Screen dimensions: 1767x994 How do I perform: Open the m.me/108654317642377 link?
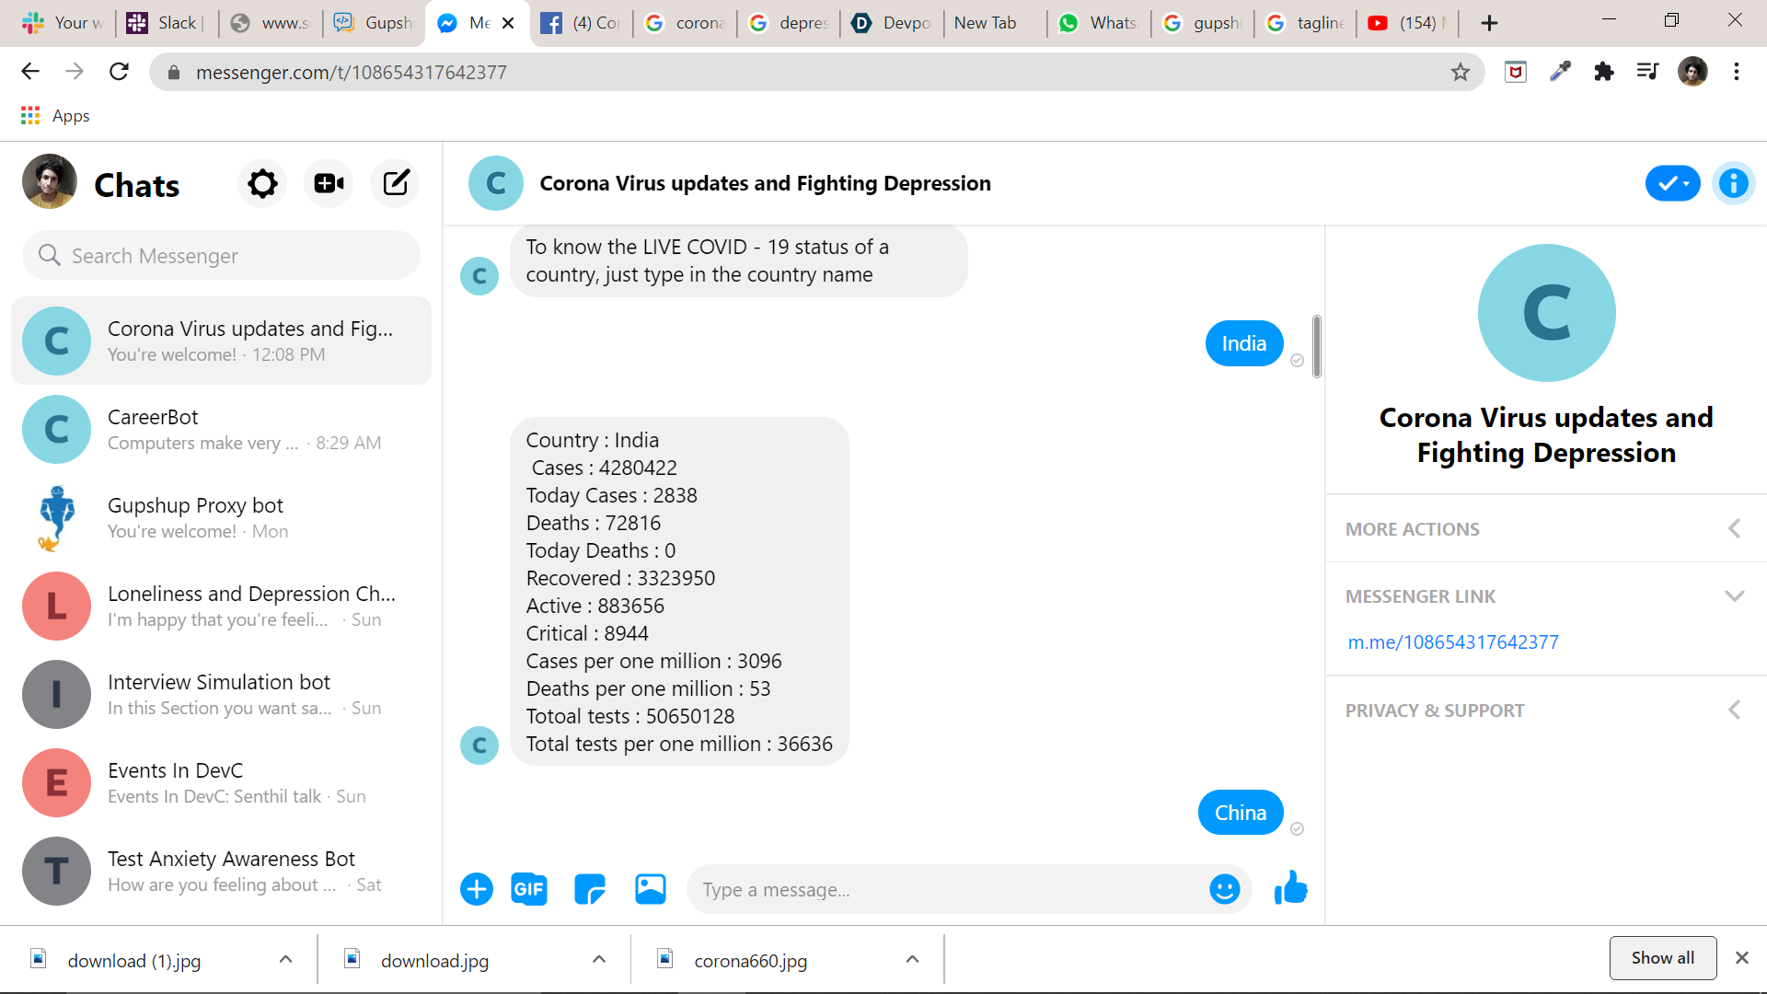point(1453,642)
